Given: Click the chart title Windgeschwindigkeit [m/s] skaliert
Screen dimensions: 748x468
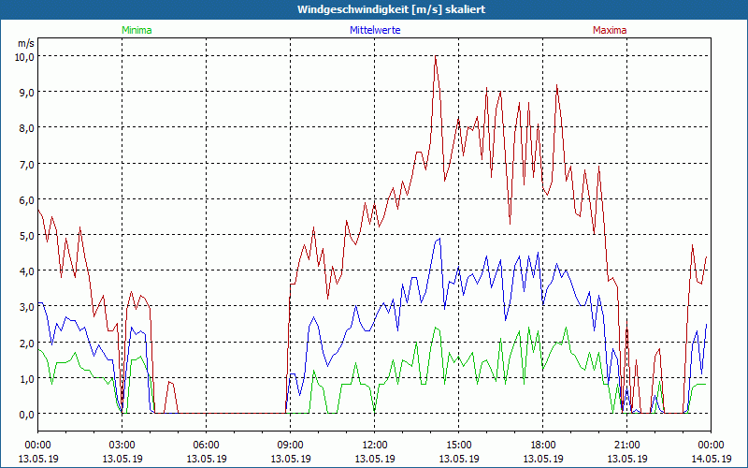Looking at the screenshot, I should (x=391, y=9).
